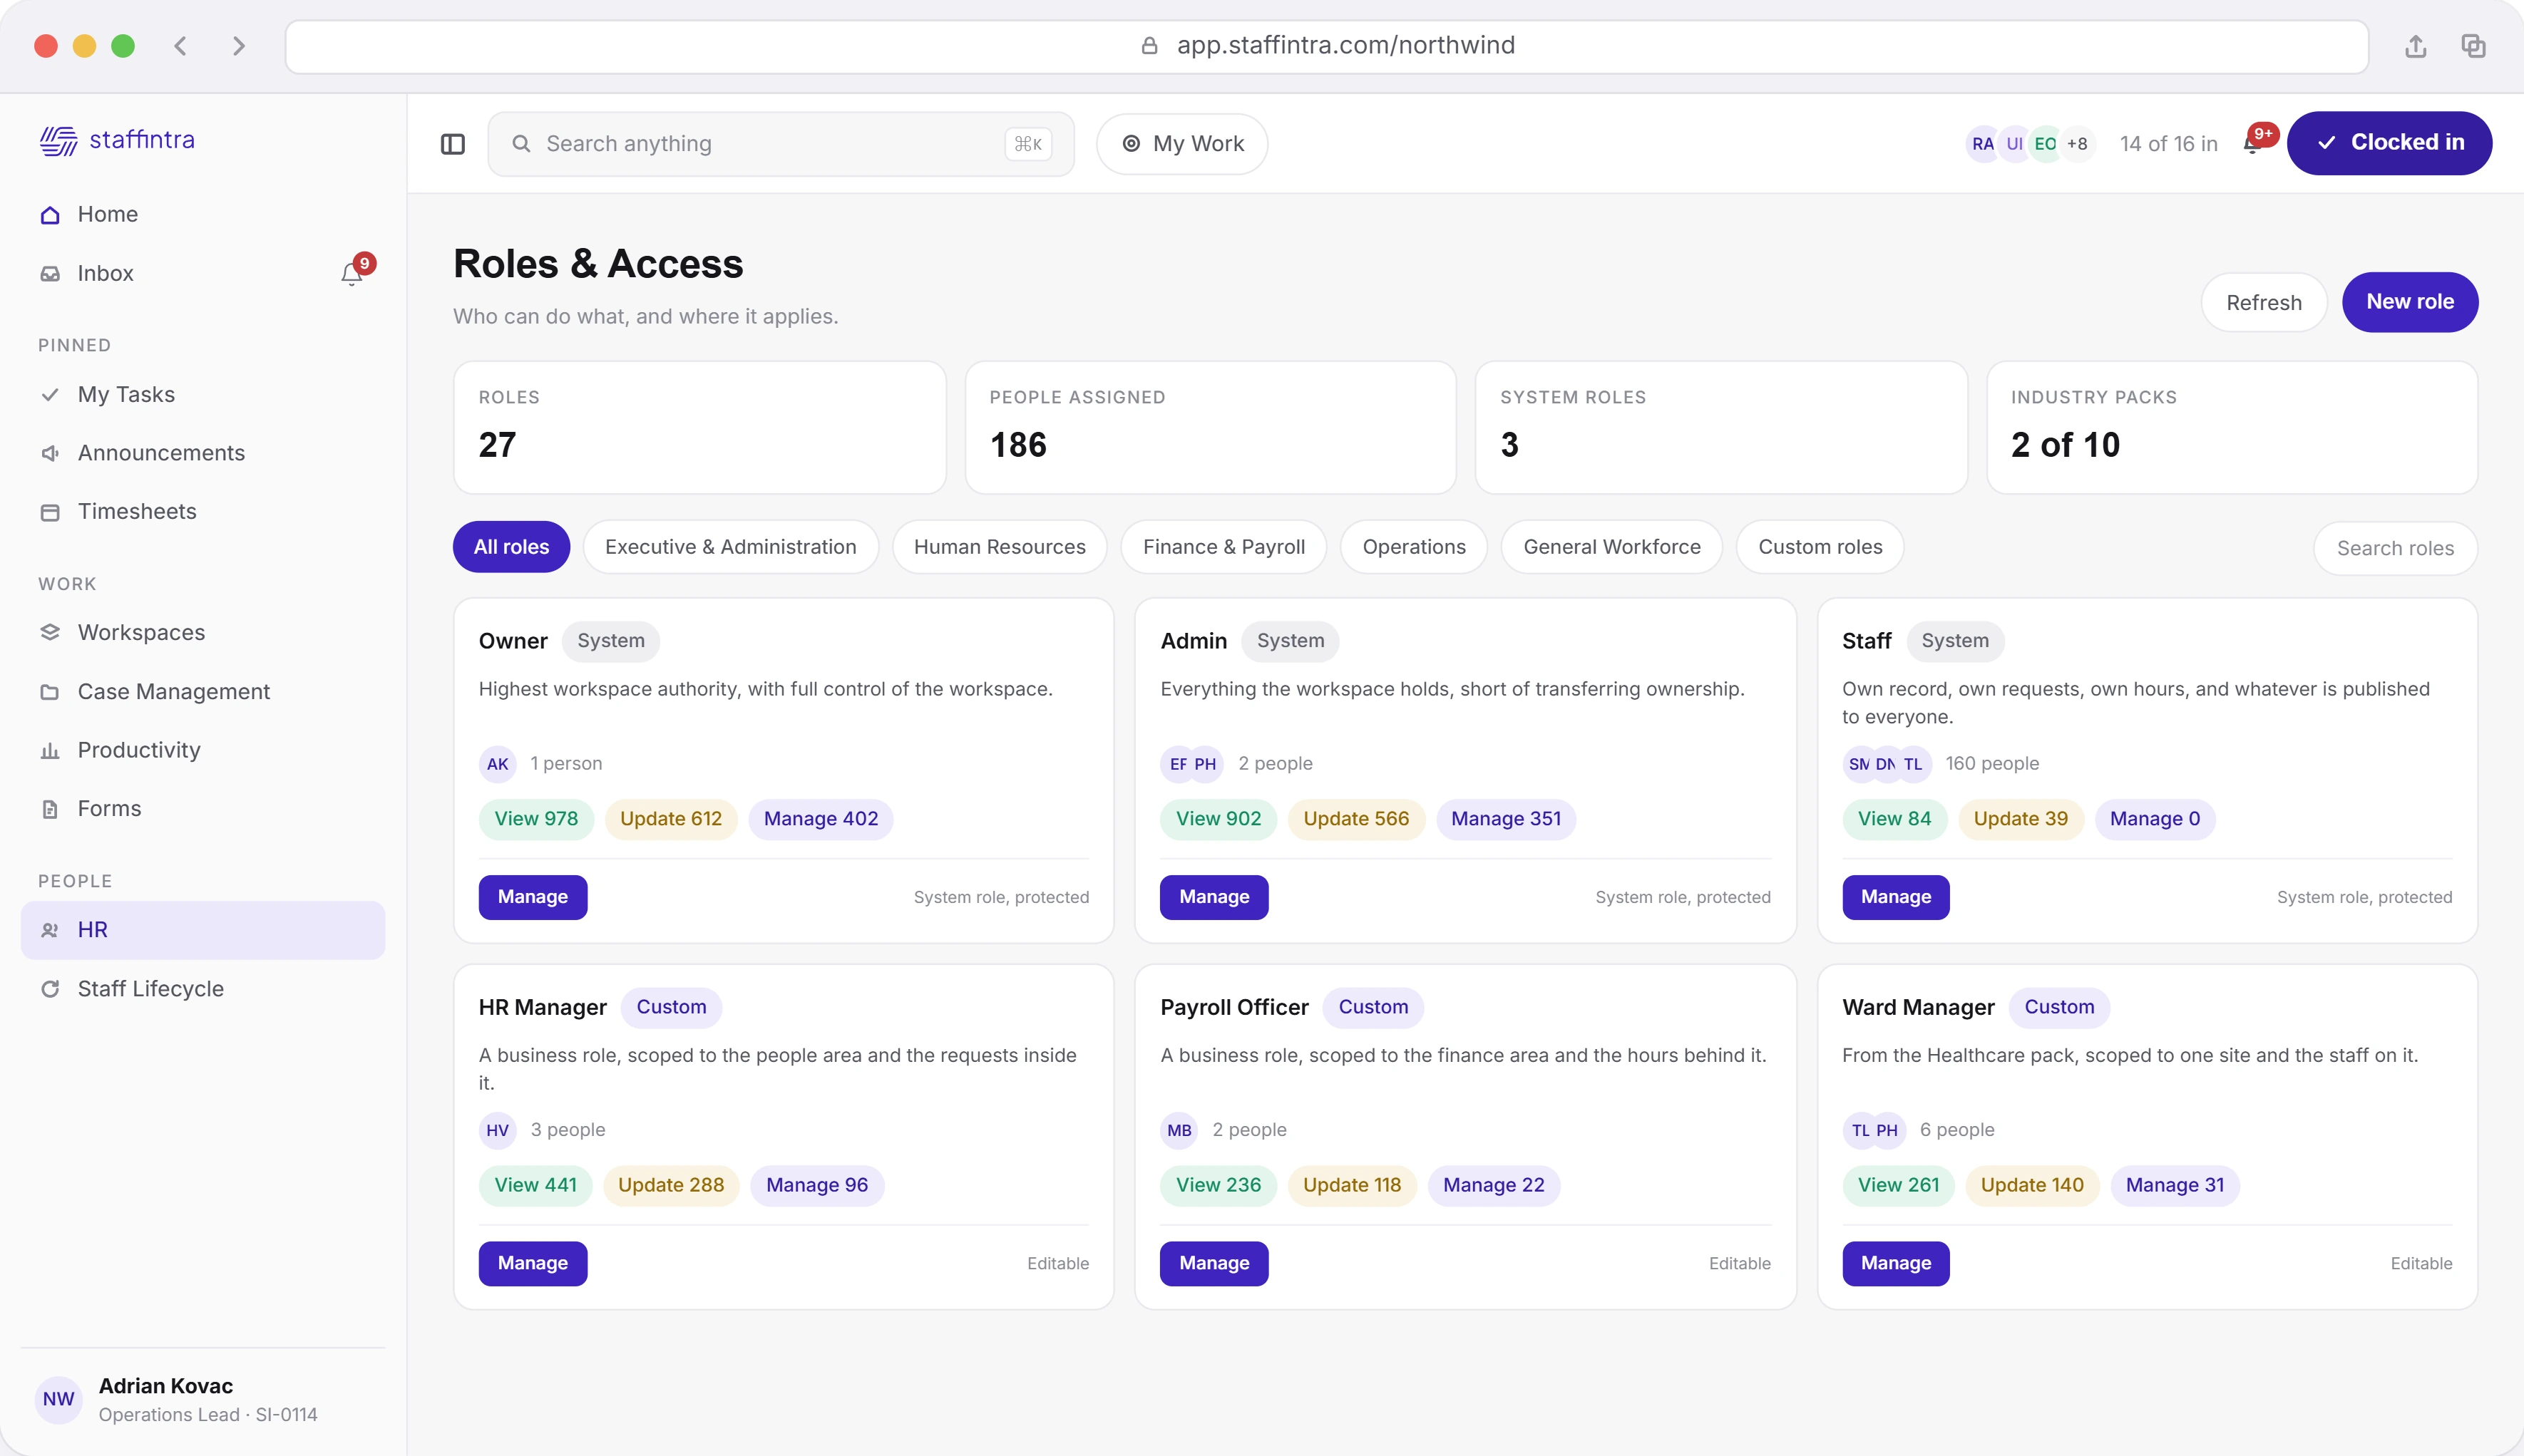Click the AK avatar on Owner card
Image resolution: width=2524 pixels, height=1456 pixels.
pyautogui.click(x=497, y=764)
